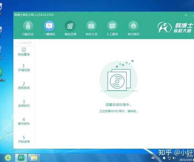Click the 人工服务 support icon
This screenshot has height=162, width=194.
[112, 28]
